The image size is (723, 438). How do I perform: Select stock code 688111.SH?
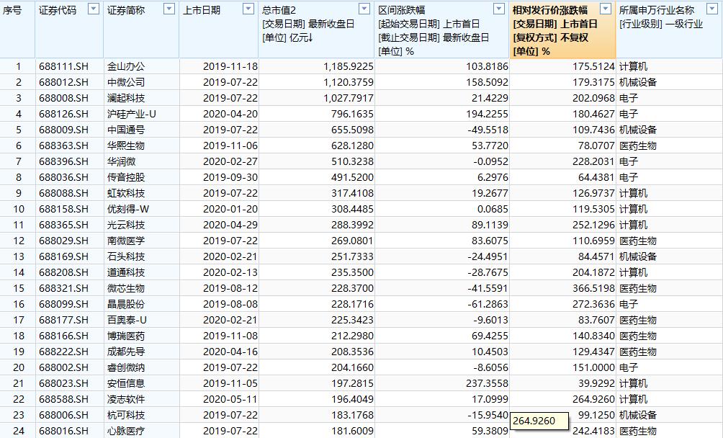[x=63, y=66]
